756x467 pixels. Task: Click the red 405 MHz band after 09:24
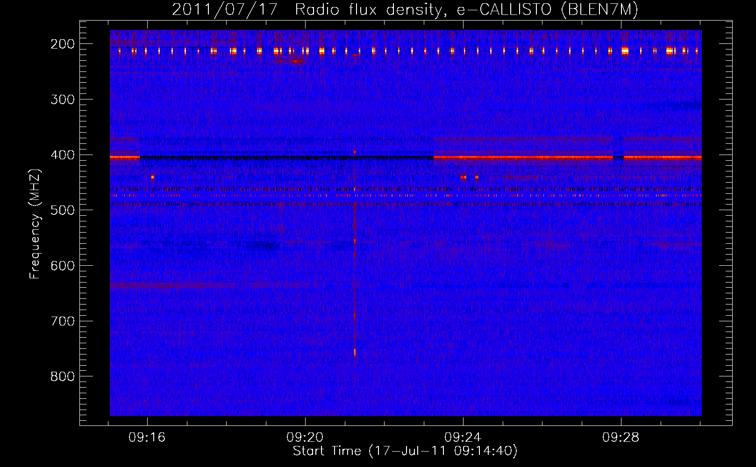[523, 158]
